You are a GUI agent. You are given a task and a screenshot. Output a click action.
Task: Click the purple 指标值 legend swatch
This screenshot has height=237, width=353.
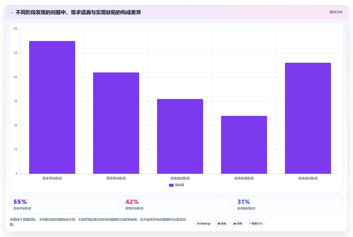coord(171,185)
